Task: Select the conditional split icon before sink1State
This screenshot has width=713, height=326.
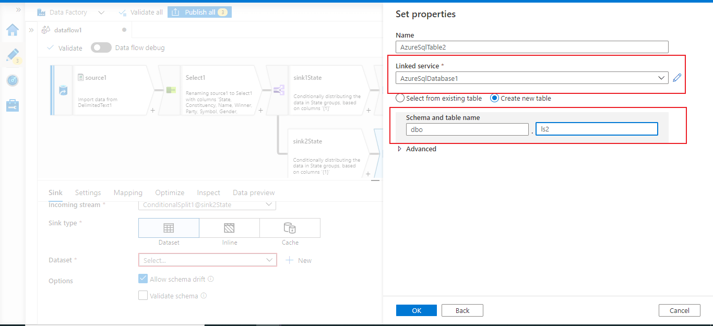Action: [279, 90]
